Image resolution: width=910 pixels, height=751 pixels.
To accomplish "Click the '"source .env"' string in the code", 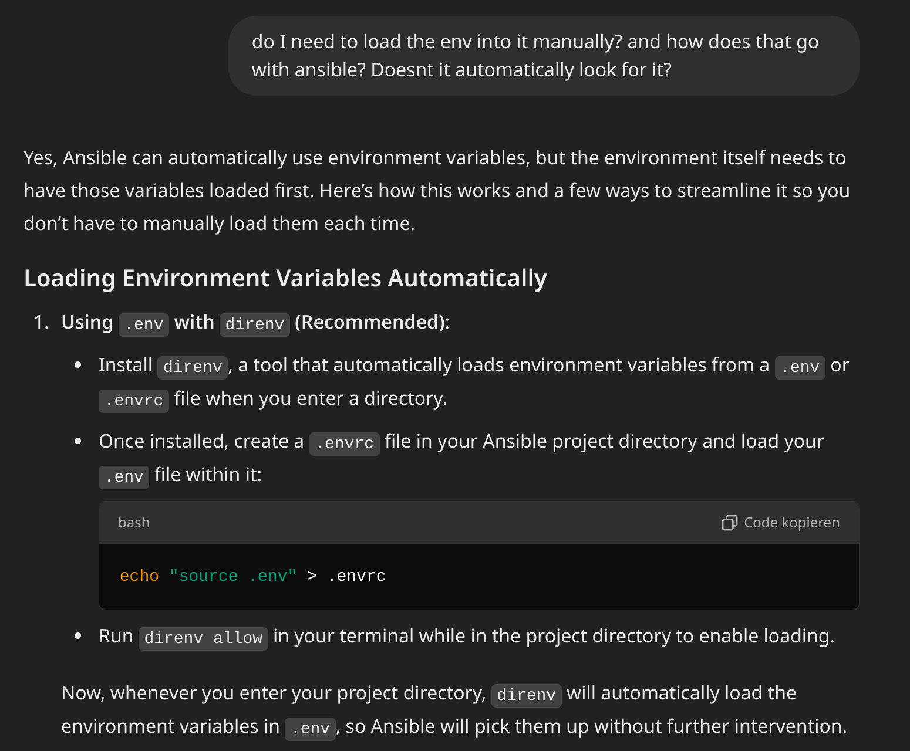I will 233,576.
